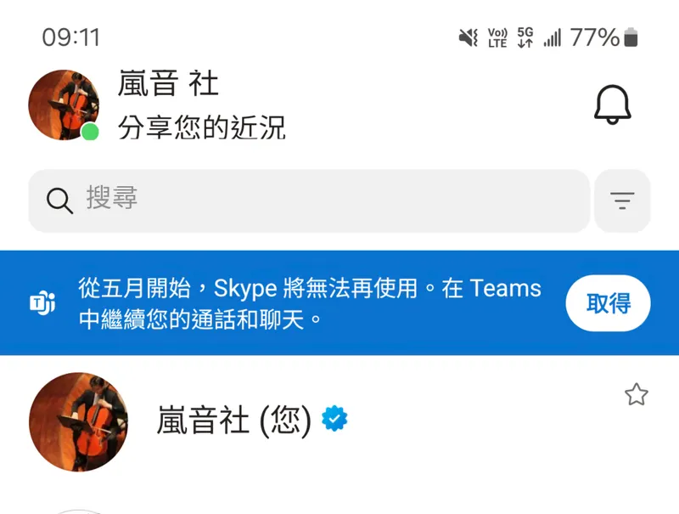
Task: Tap the battery icon in status bar
Action: click(x=631, y=37)
